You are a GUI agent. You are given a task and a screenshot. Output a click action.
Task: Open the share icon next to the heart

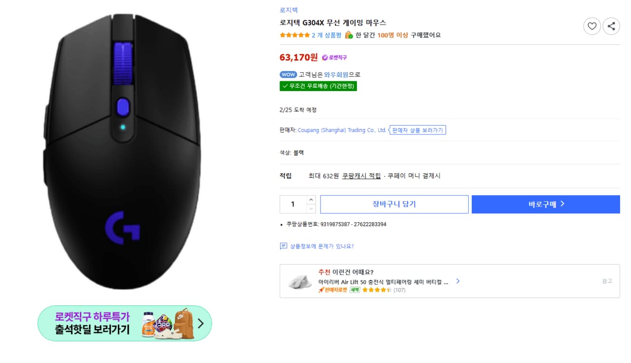click(611, 26)
